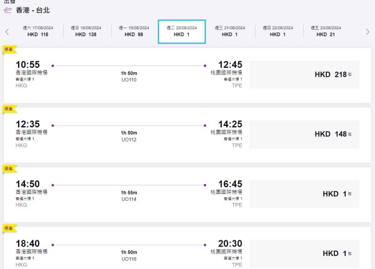Click the UO112 flight number text
The width and height of the screenshot is (375, 269).
(x=129, y=139)
